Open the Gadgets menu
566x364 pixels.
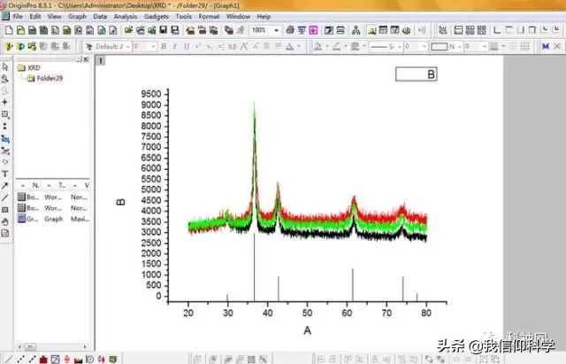(157, 17)
